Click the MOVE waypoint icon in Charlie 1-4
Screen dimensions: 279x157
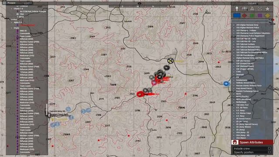(17, 17)
